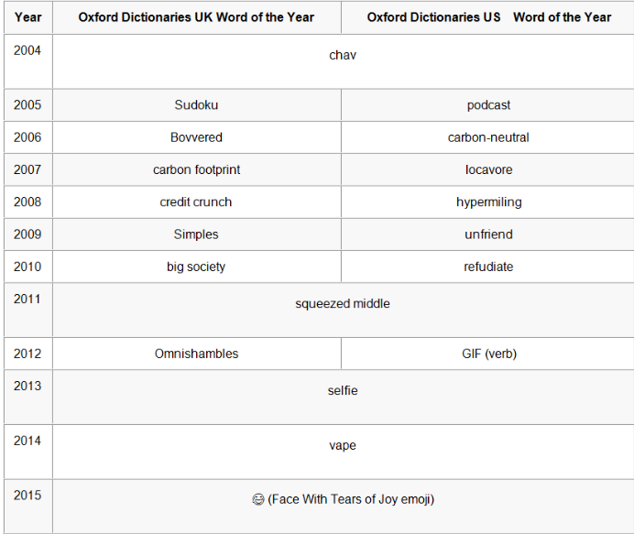The image size is (634, 534).
Task: Click the Face With Tears of Joy emoji
Action: pos(258,500)
